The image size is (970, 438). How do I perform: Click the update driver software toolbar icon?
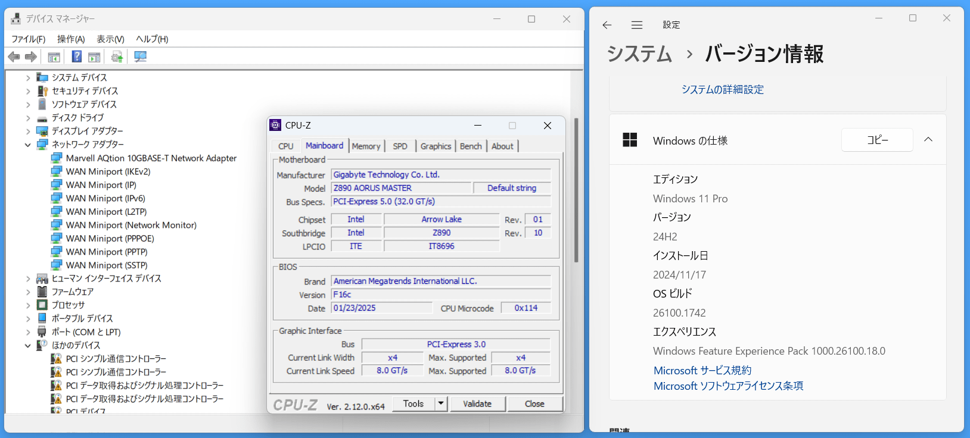117,57
